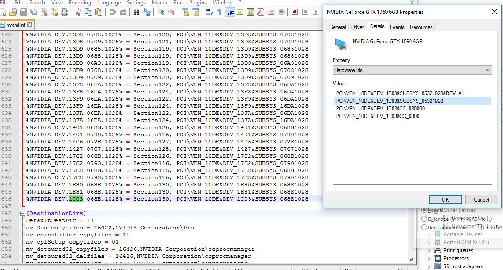The height and width of the screenshot is (270, 503).
Task: Open the Replace tool icon
Action: pyautogui.click(x=147, y=12)
